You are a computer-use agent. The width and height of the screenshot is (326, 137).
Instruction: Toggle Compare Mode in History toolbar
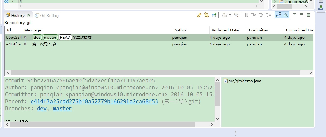pos(279,15)
